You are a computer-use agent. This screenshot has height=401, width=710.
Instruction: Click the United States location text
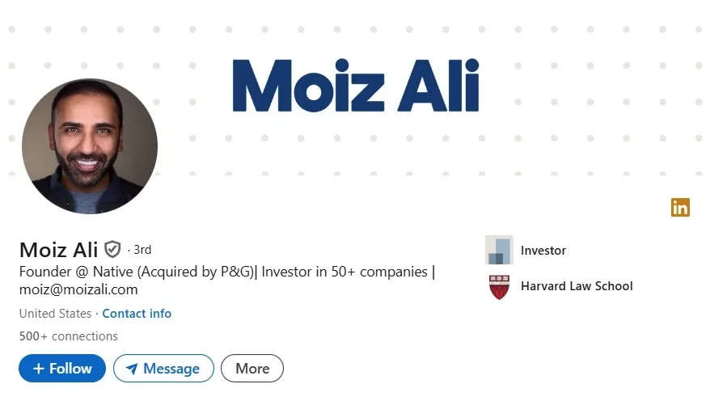click(x=55, y=314)
